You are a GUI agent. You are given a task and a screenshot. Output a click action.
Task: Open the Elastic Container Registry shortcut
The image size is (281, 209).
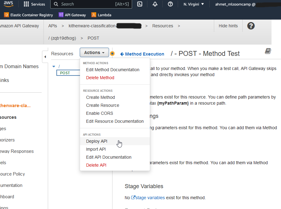tap(28, 15)
